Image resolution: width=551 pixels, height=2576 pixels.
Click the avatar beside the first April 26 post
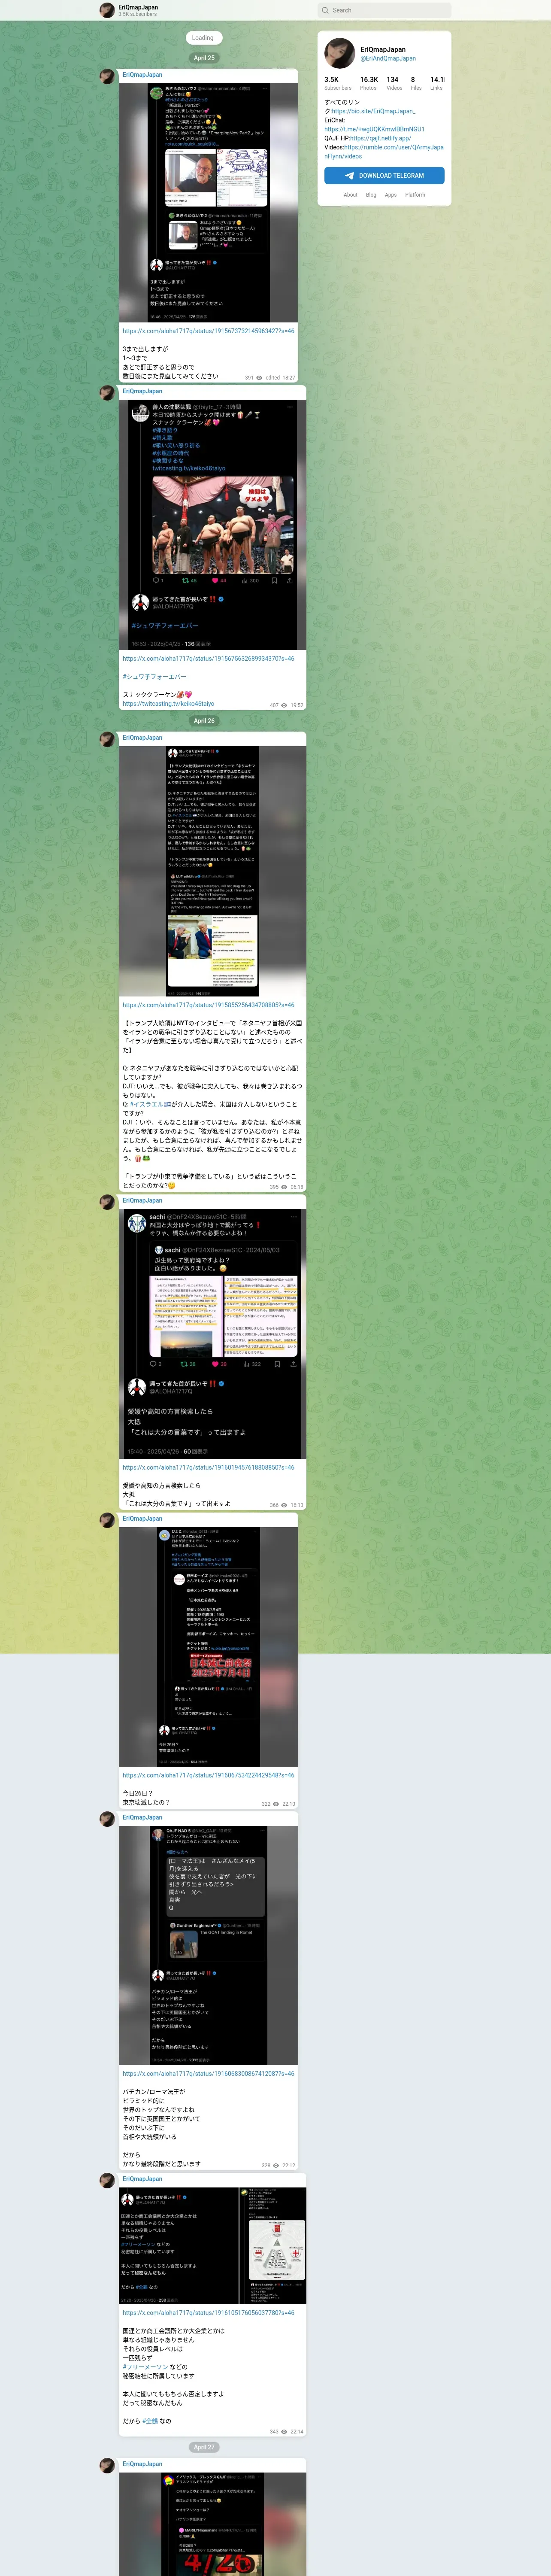pyautogui.click(x=107, y=739)
